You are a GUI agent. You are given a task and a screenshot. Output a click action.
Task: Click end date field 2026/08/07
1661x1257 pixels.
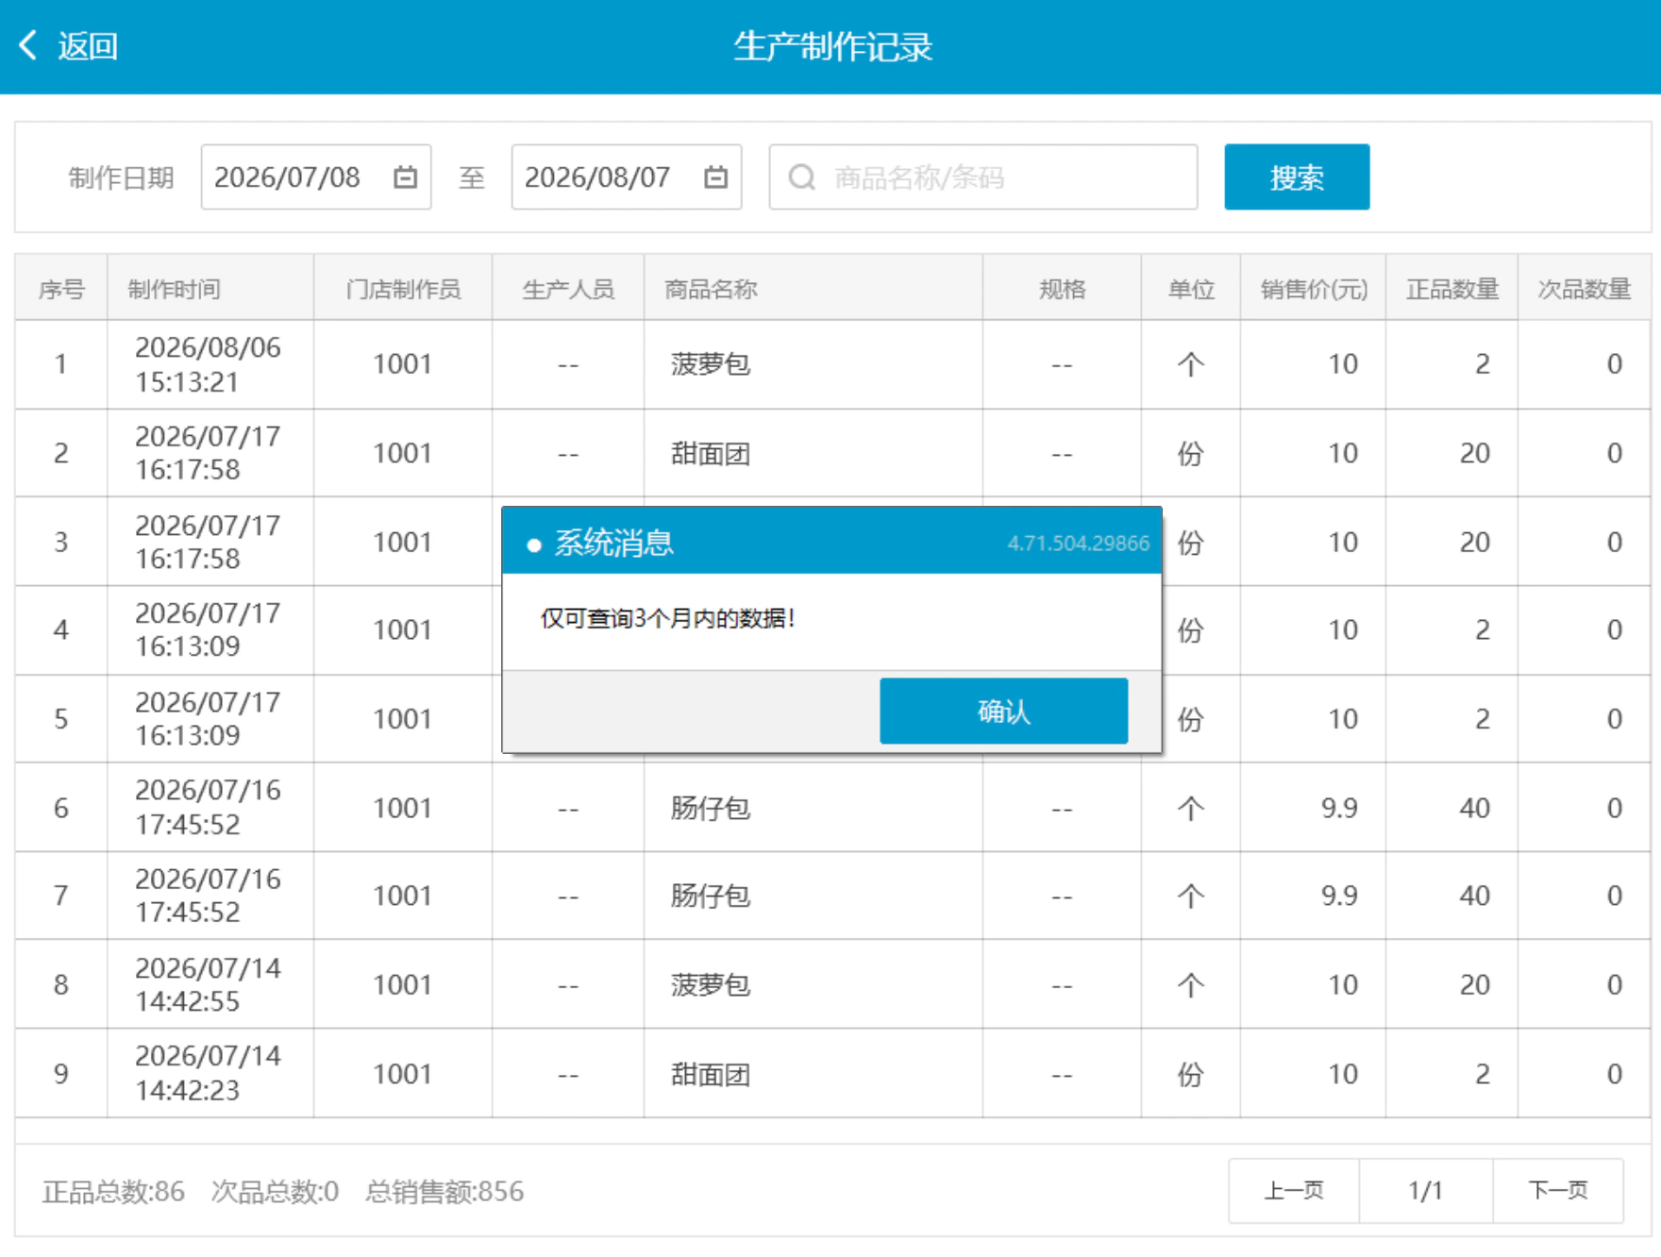click(626, 176)
